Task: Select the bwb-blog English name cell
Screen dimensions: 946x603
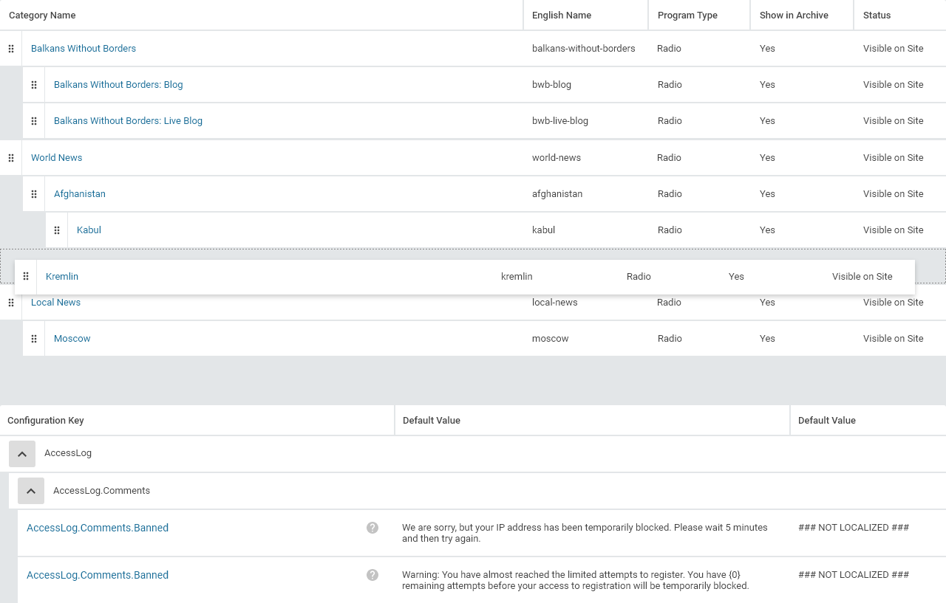Action: coord(552,85)
